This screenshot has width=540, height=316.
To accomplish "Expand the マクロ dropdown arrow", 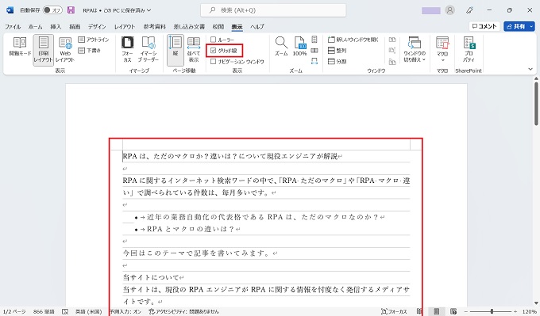I will (x=442, y=59).
